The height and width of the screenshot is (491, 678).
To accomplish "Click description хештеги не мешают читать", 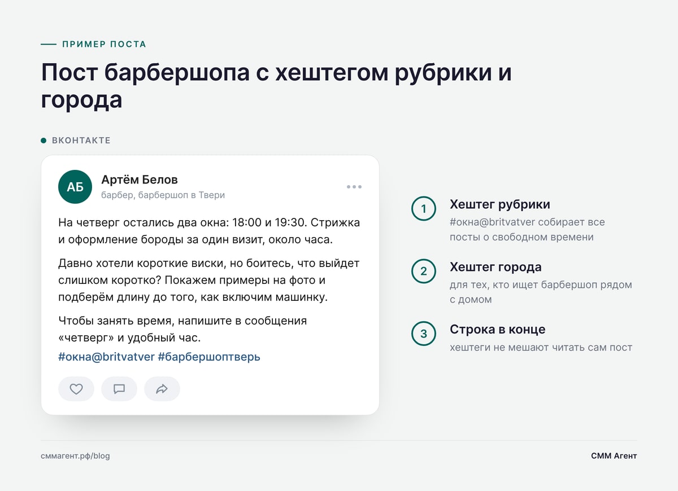I will coord(541,348).
